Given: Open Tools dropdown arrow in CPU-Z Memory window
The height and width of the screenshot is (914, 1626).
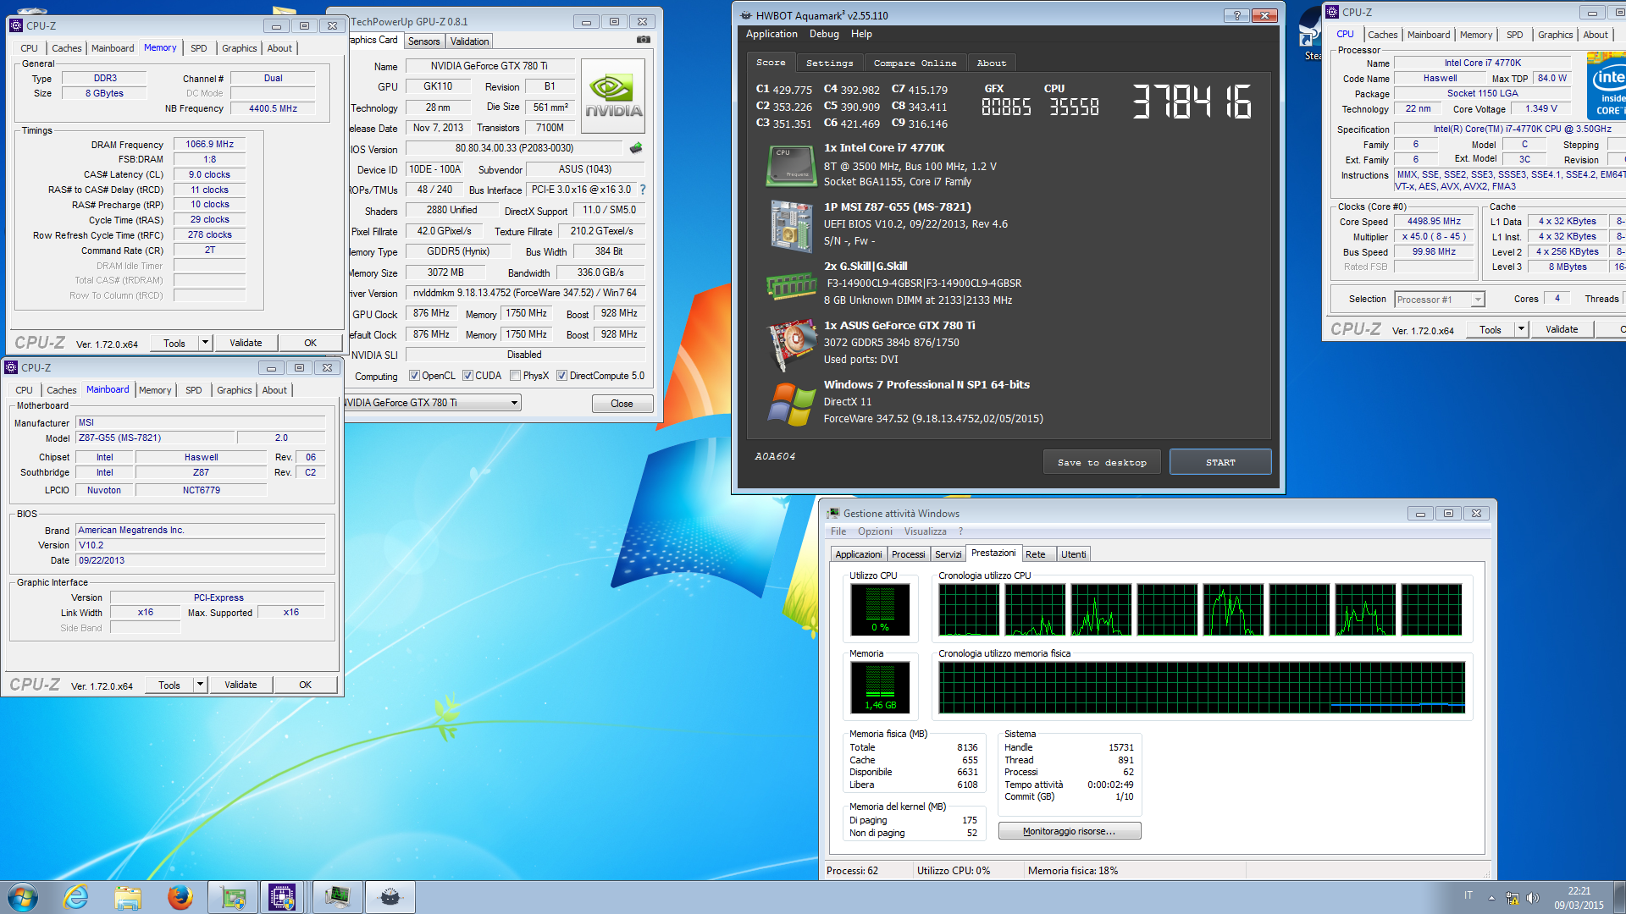Looking at the screenshot, I should pyautogui.click(x=205, y=343).
